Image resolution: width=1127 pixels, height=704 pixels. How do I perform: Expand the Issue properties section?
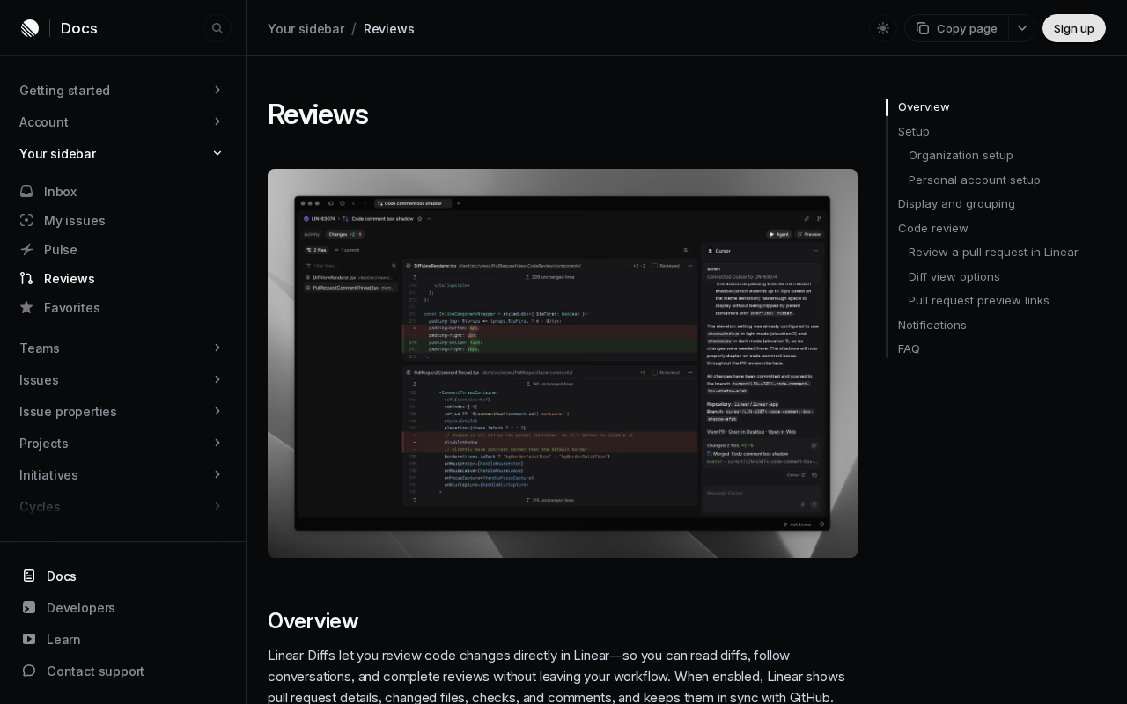(122, 412)
